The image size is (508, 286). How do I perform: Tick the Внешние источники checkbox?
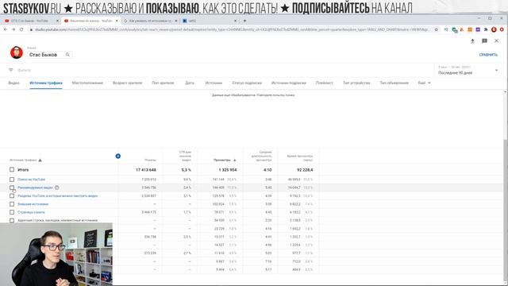[x=12, y=204]
